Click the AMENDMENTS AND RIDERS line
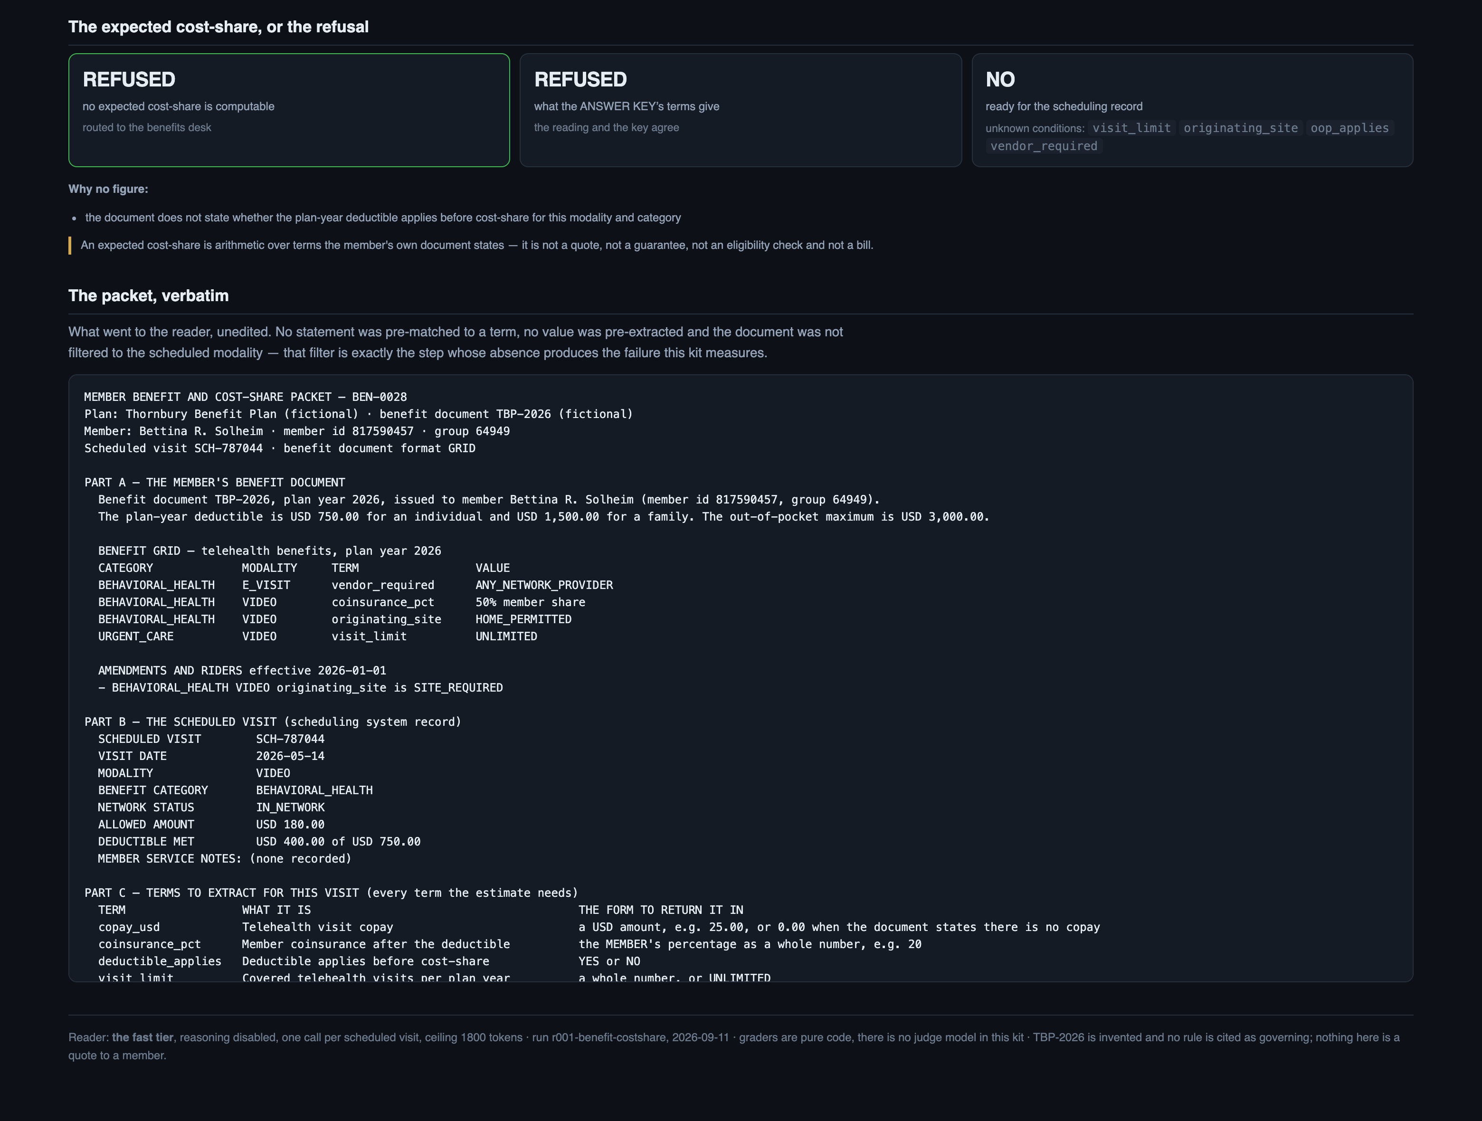 pos(242,671)
